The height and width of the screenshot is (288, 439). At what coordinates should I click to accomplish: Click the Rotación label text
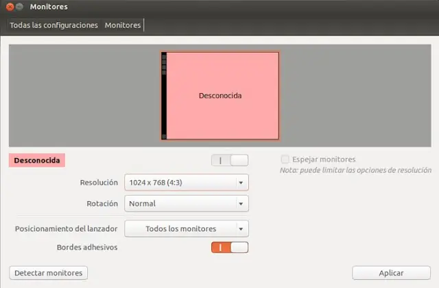102,204
